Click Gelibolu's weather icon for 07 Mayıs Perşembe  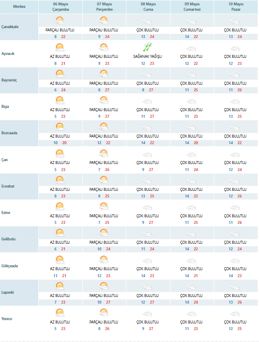pos(104,233)
